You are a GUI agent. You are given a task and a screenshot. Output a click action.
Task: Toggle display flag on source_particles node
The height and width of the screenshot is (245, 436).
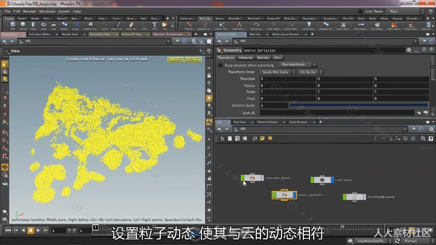(x=295, y=195)
